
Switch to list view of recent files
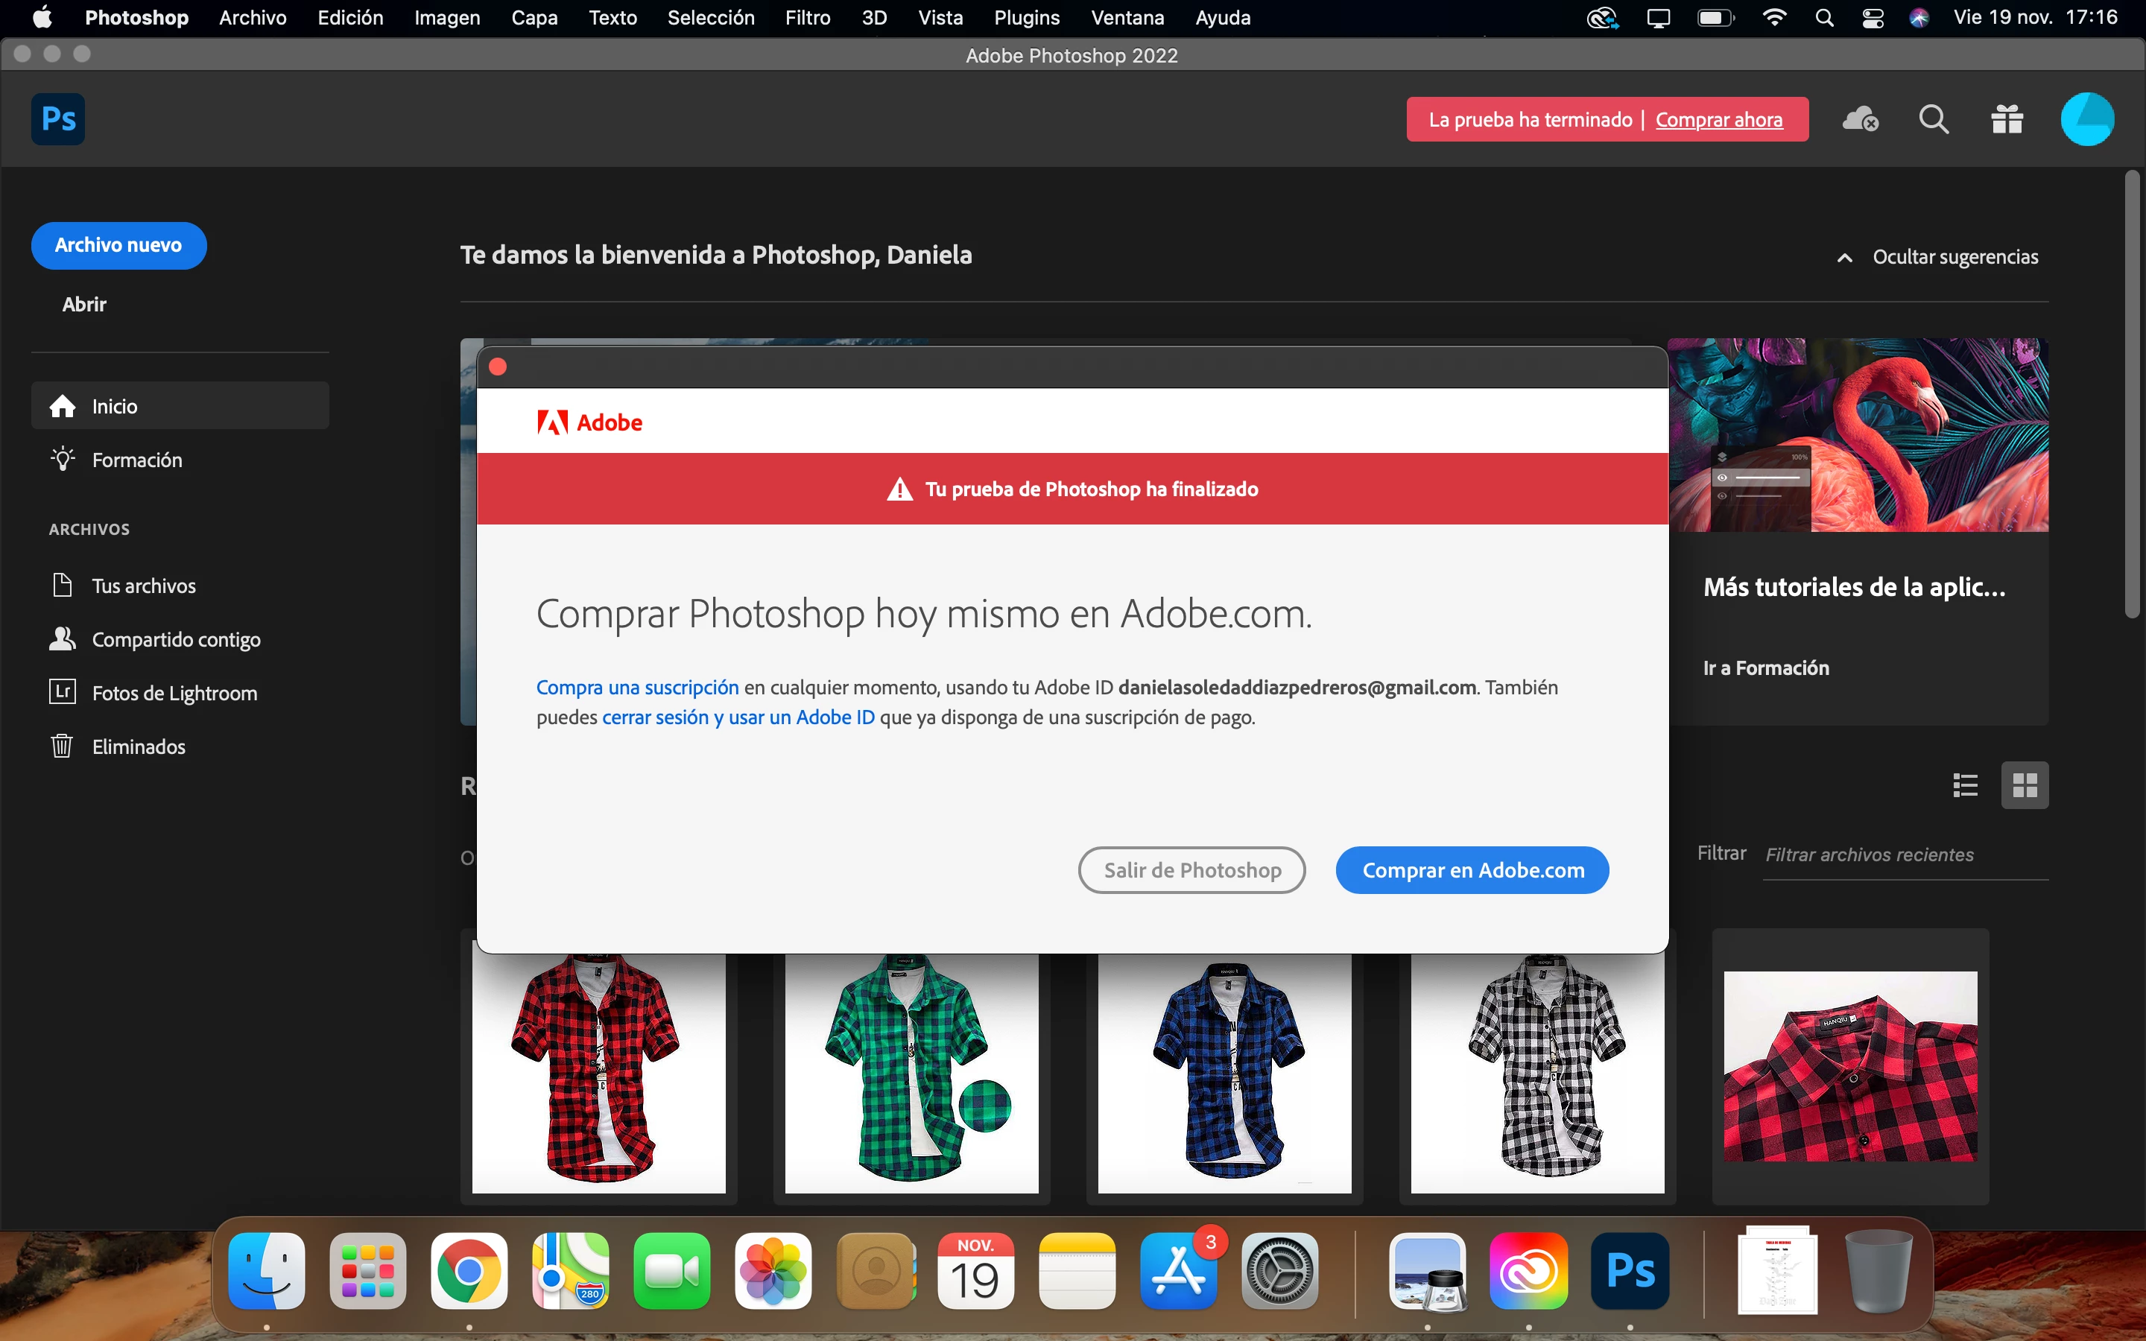(1965, 785)
